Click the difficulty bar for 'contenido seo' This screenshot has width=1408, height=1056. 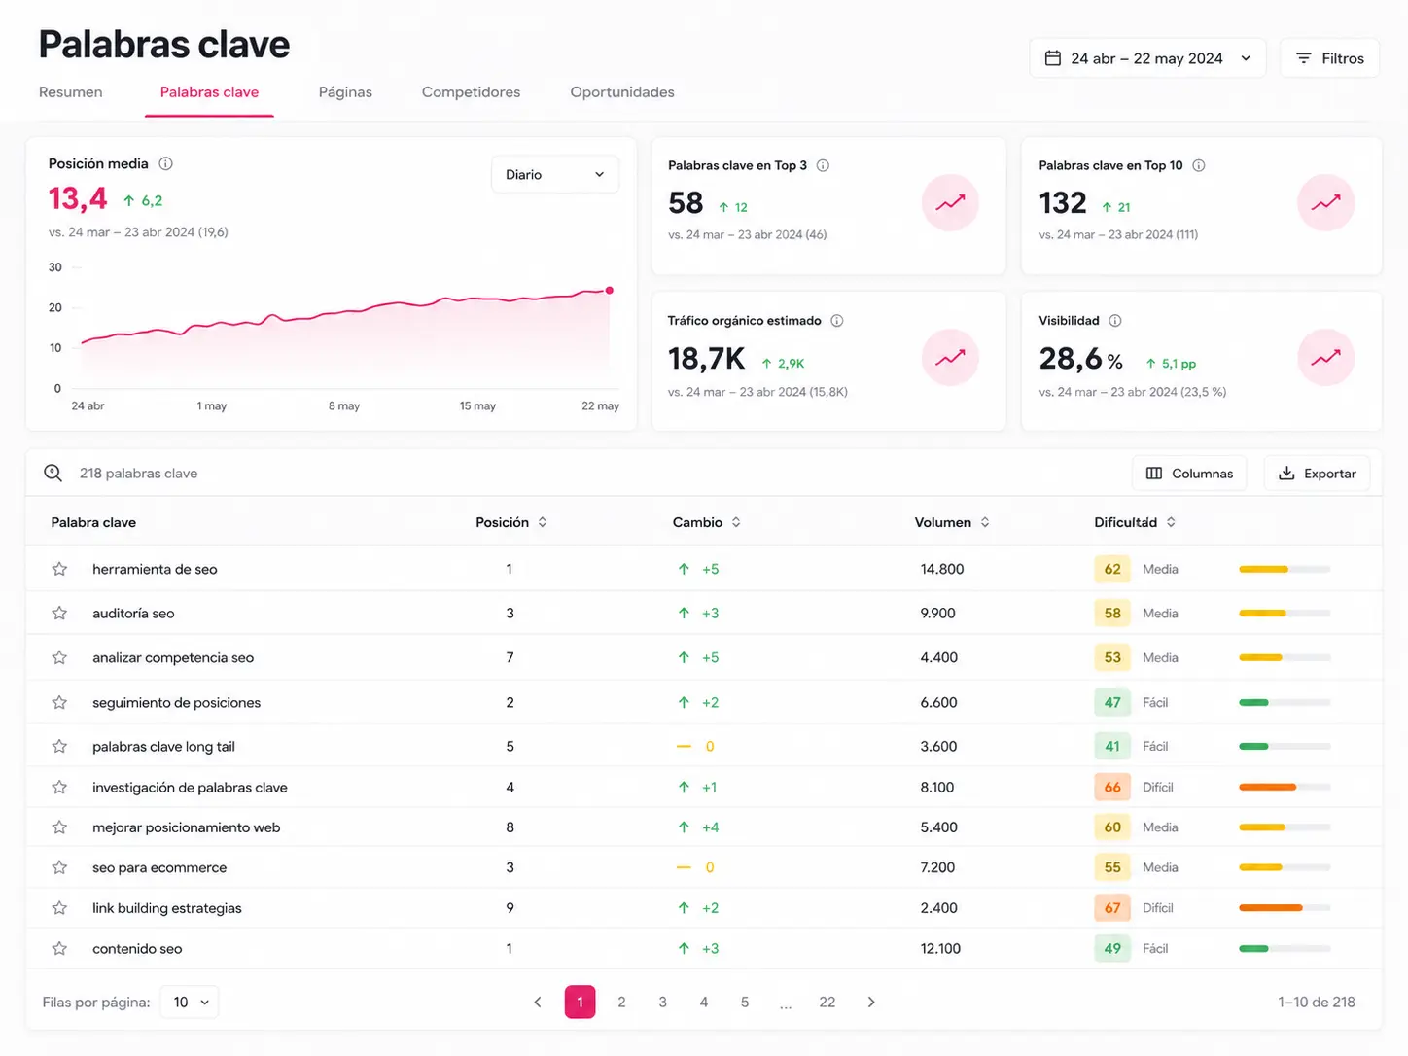point(1285,948)
